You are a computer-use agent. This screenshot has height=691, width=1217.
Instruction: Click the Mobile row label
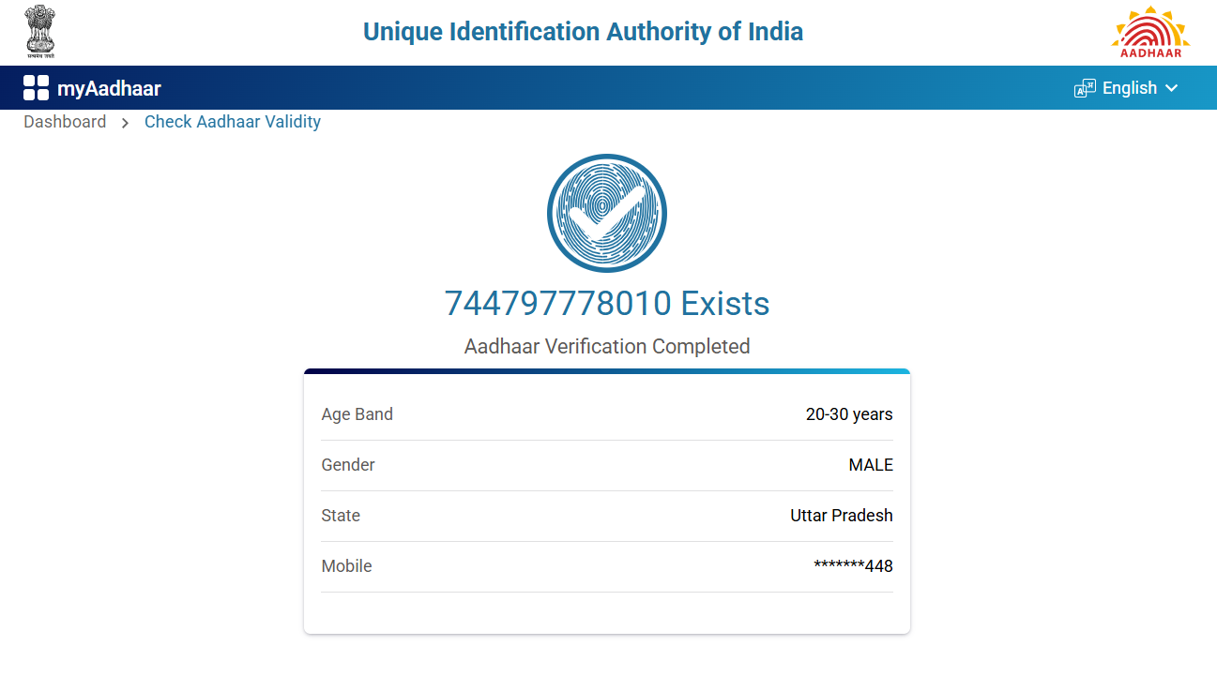point(347,566)
